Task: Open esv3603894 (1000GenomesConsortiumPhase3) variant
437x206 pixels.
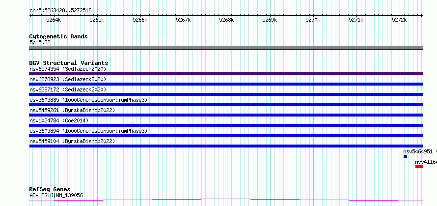Action: point(88,131)
